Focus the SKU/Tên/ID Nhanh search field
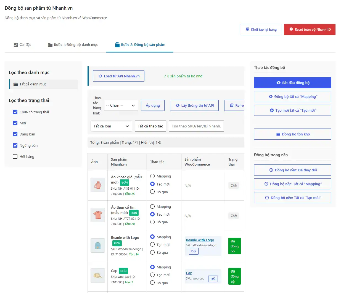The width and height of the screenshot is (341, 293). pyautogui.click(x=196, y=126)
